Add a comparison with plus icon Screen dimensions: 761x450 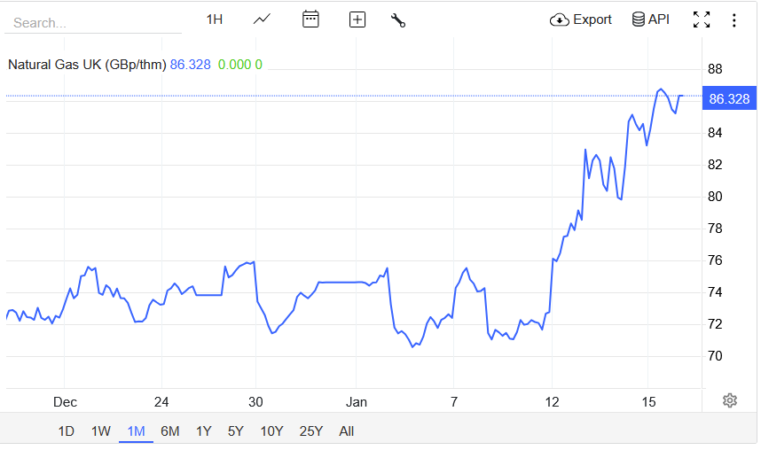(357, 19)
